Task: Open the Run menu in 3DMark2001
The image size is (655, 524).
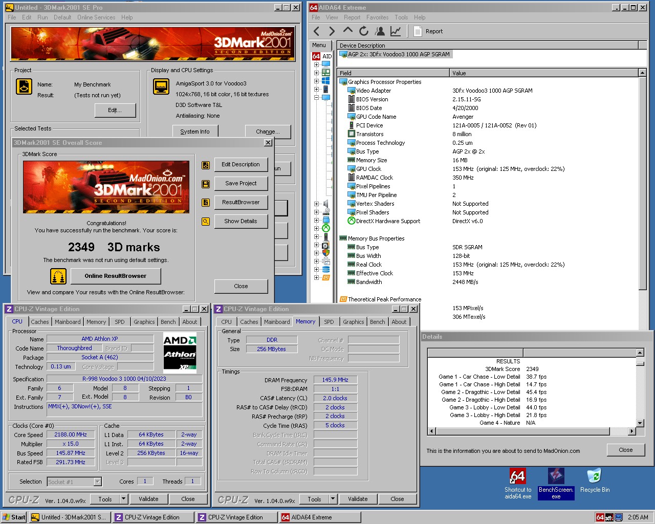Action: (x=42, y=17)
